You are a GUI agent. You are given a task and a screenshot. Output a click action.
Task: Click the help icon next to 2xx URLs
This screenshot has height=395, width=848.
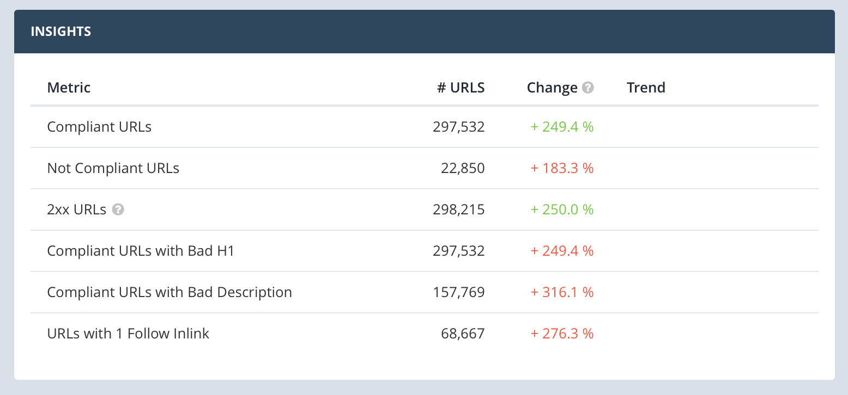pyautogui.click(x=118, y=209)
